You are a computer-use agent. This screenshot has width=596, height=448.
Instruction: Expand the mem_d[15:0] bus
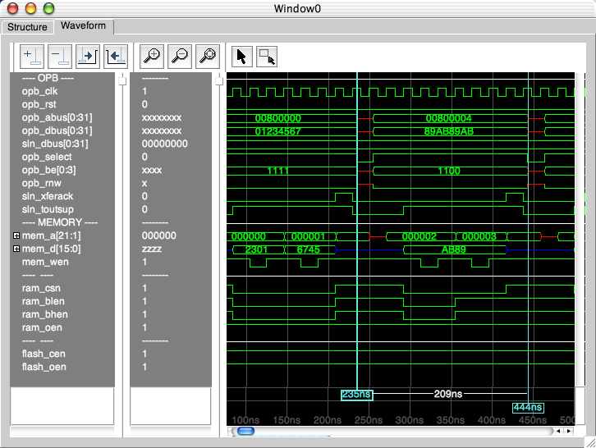coord(16,249)
